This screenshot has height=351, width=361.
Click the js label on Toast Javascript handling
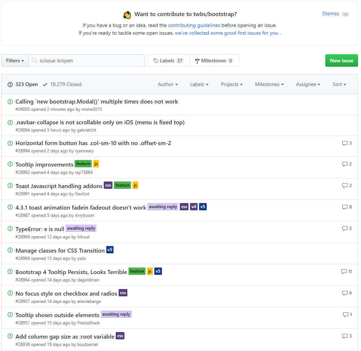(x=135, y=185)
